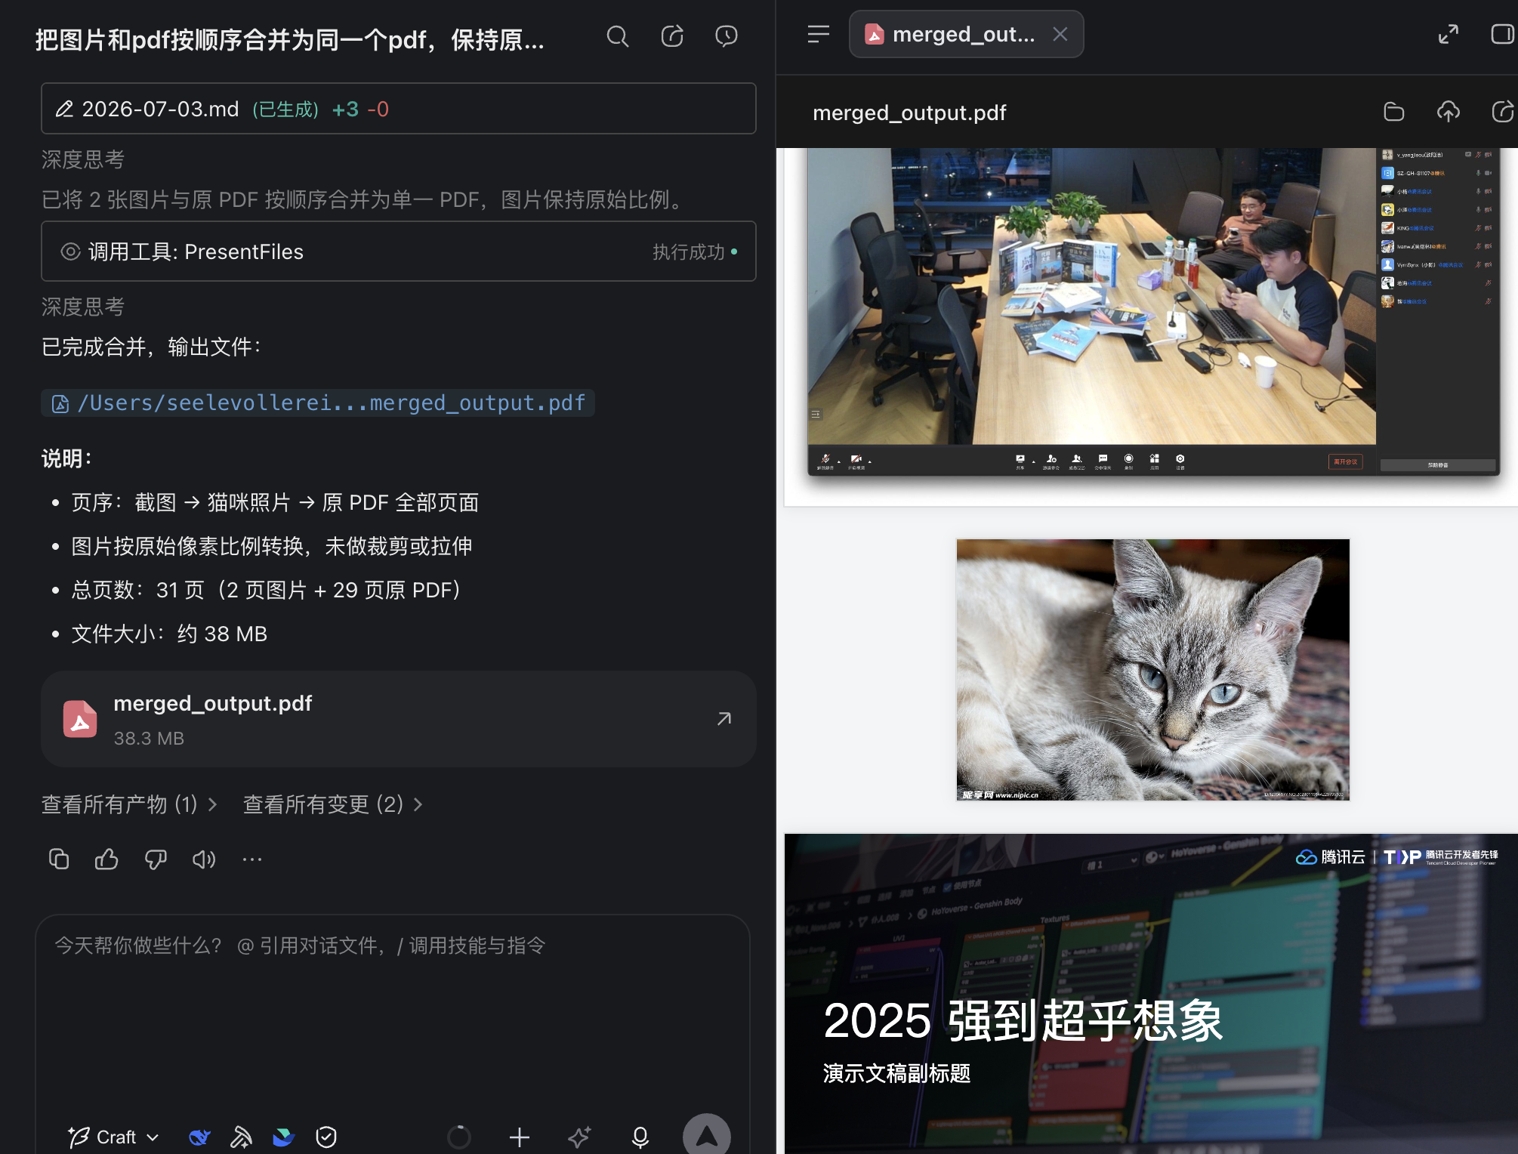Toggle the right side panel layout
The image size is (1518, 1154).
click(1502, 35)
